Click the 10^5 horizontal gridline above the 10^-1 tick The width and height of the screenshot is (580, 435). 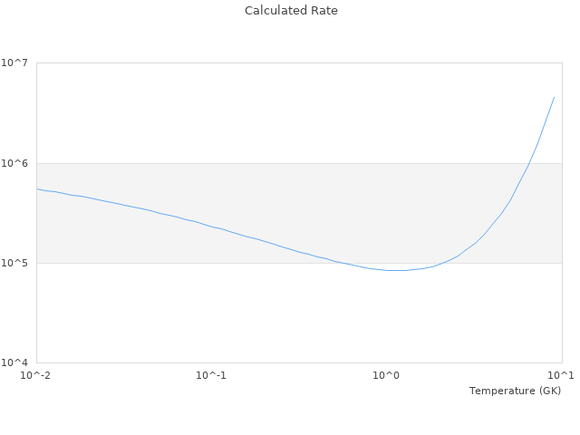click(x=211, y=263)
